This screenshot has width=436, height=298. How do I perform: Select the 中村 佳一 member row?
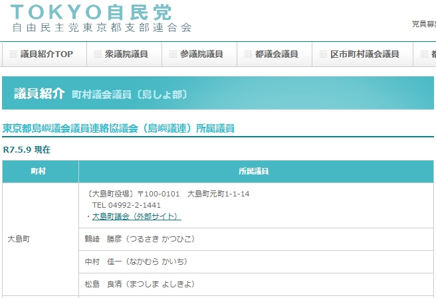(136, 261)
